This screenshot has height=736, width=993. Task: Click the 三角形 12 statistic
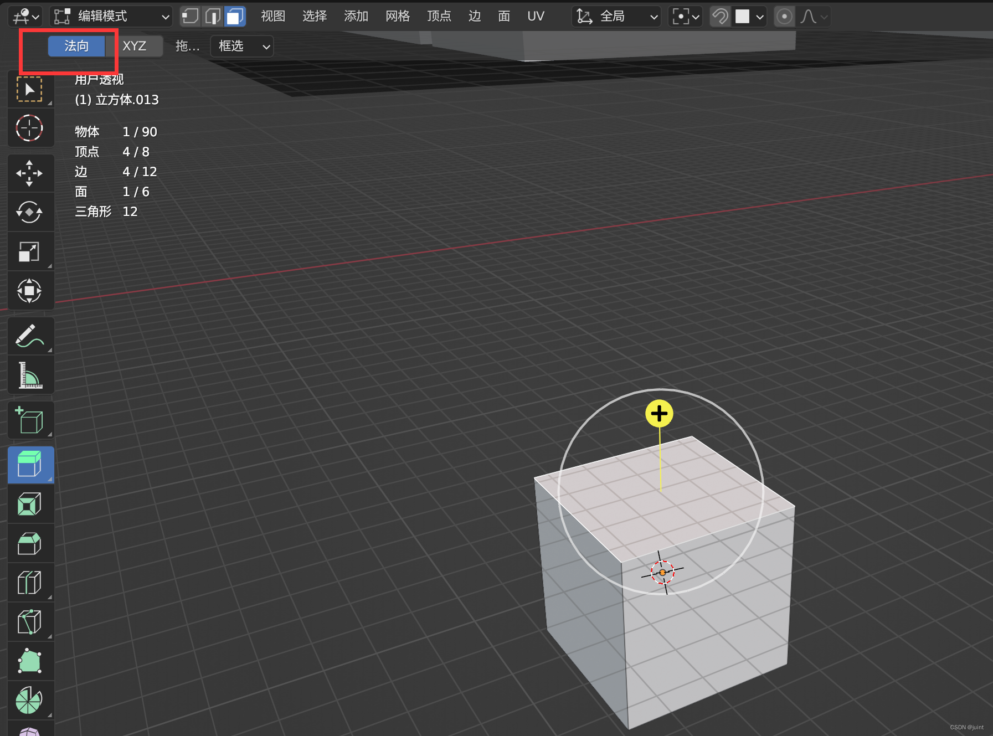(106, 212)
